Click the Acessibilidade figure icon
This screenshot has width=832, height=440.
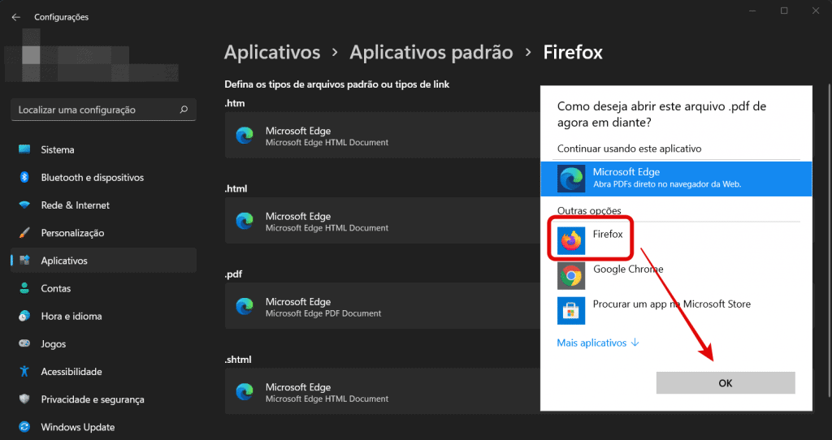24,371
